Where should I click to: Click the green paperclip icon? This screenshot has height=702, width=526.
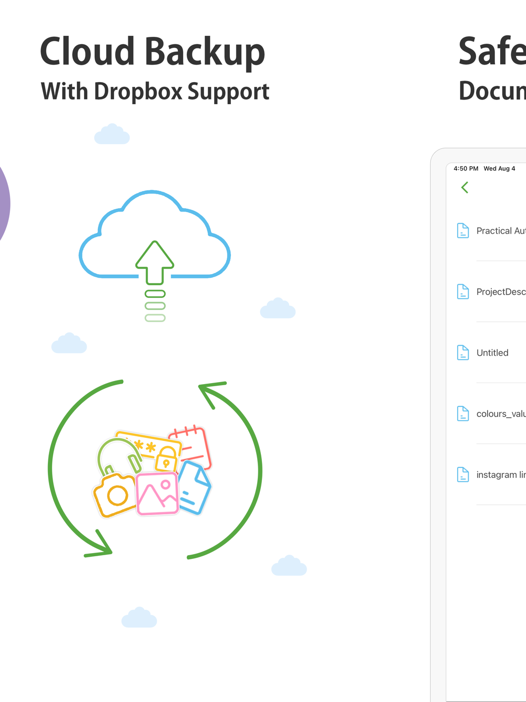tap(119, 456)
